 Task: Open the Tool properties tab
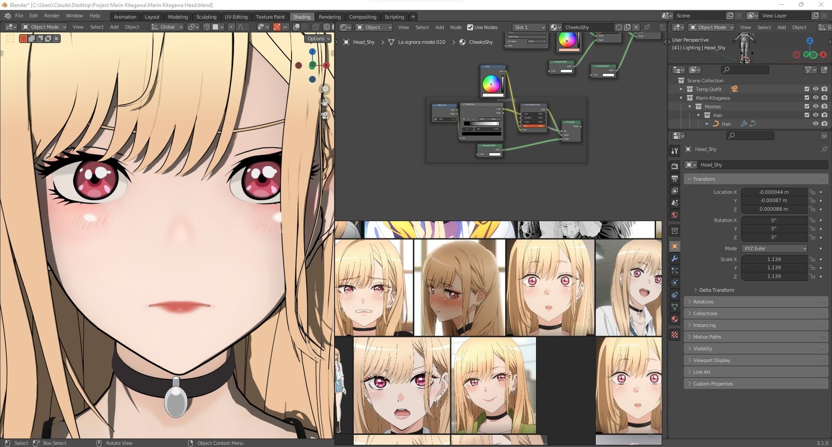pyautogui.click(x=674, y=150)
